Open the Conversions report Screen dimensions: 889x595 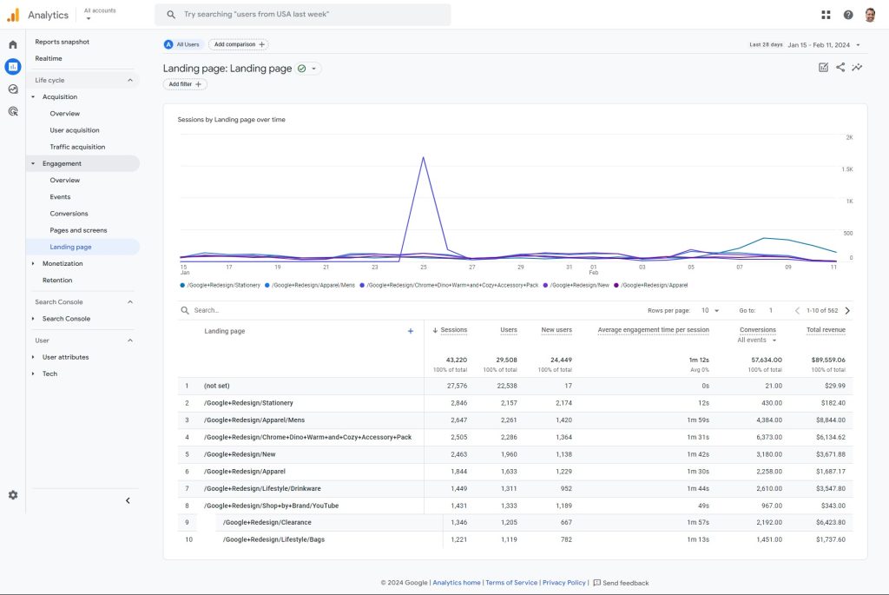[x=69, y=214]
